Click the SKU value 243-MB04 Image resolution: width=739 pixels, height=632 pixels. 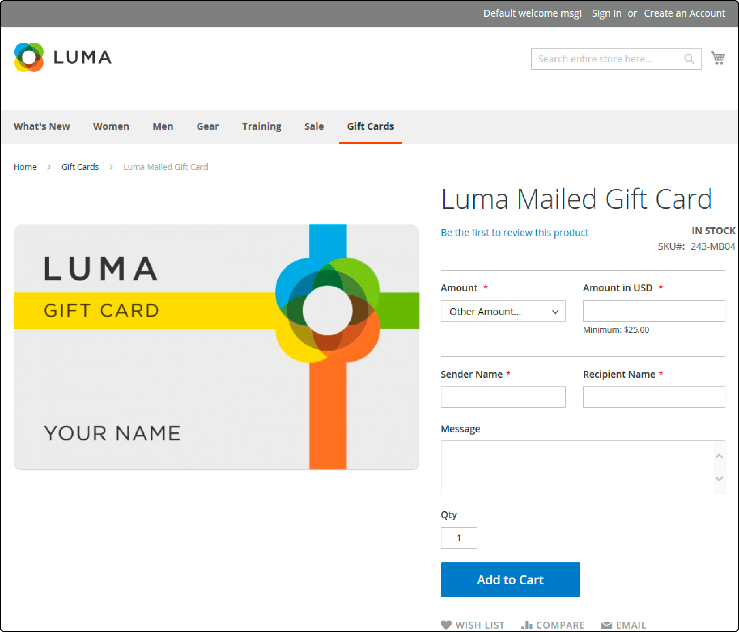pyautogui.click(x=713, y=246)
